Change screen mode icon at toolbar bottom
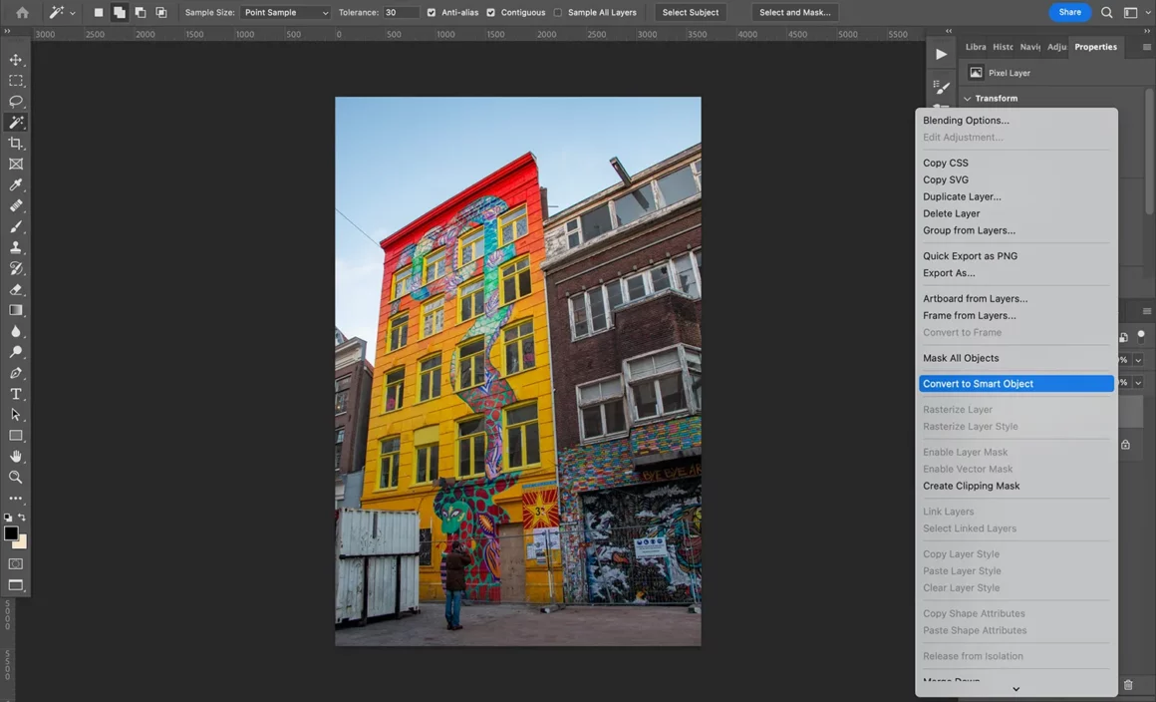The image size is (1156, 702). [x=16, y=585]
